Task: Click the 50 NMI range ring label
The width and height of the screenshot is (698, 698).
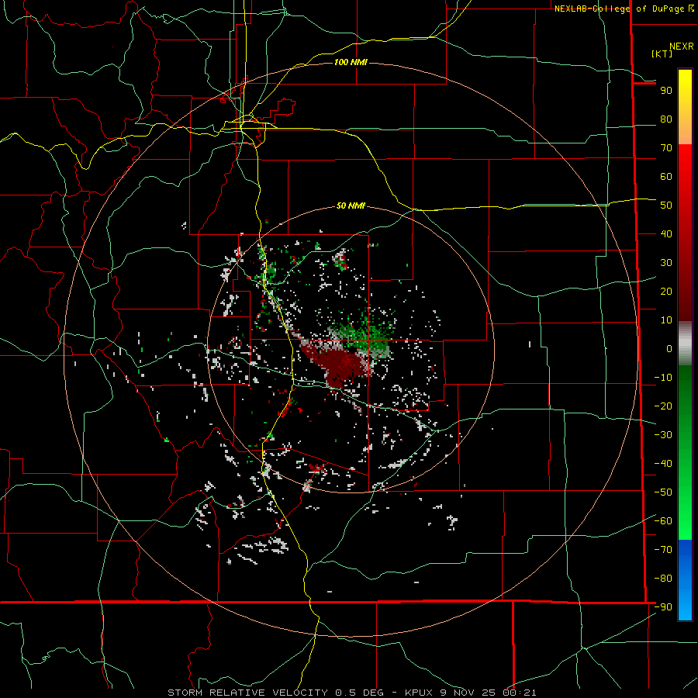Action: [351, 206]
